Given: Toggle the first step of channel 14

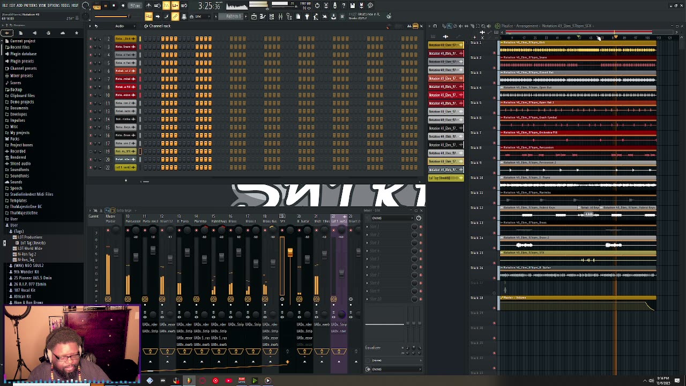Looking at the screenshot, I should (146, 119).
